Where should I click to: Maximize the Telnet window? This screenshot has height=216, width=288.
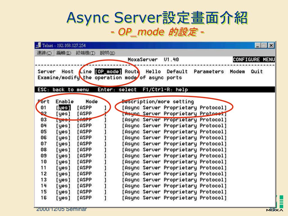coord(264,45)
